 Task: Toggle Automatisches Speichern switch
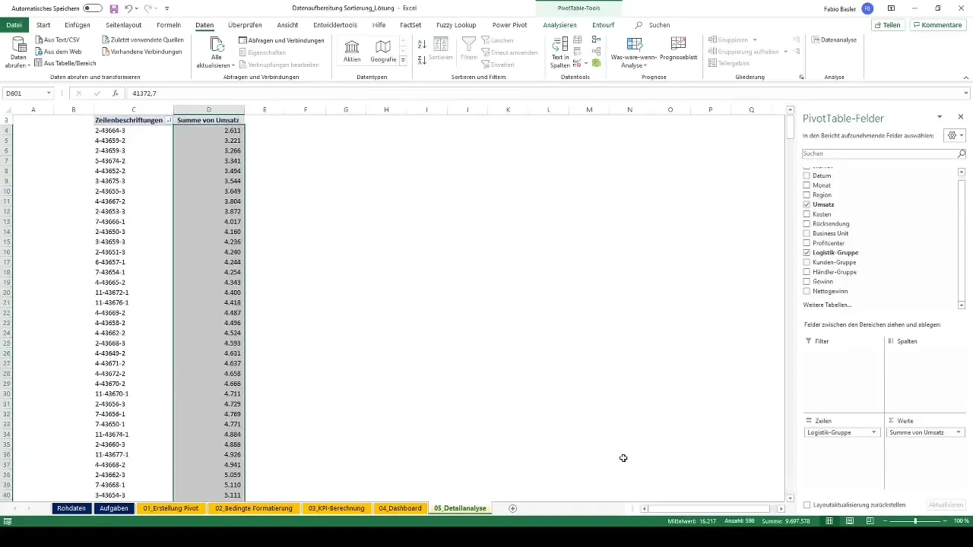pyautogui.click(x=93, y=8)
